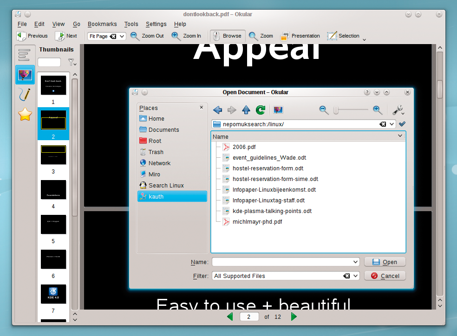Select page 1 thumbnail
The image size is (457, 336).
coord(53,85)
